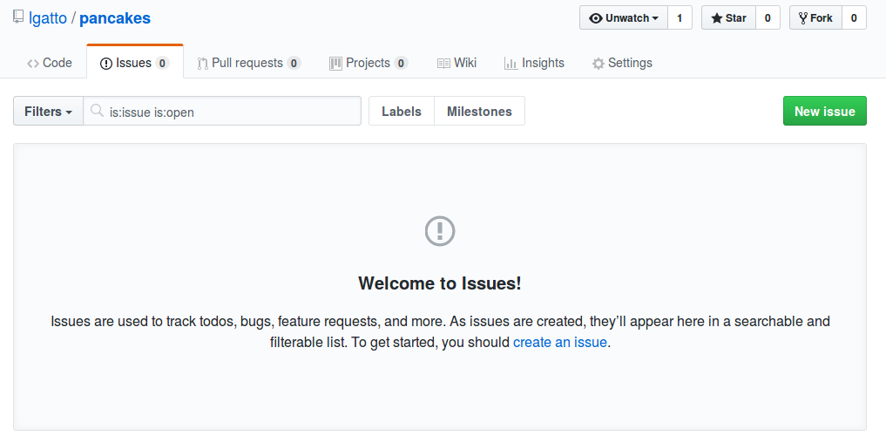The image size is (886, 443).
Task: Fork the pancakes repository
Action: click(x=815, y=18)
